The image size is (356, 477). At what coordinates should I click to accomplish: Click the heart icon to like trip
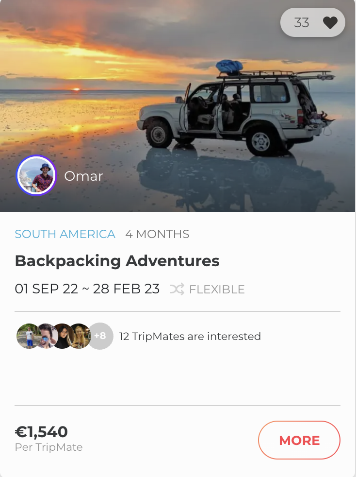(x=330, y=23)
